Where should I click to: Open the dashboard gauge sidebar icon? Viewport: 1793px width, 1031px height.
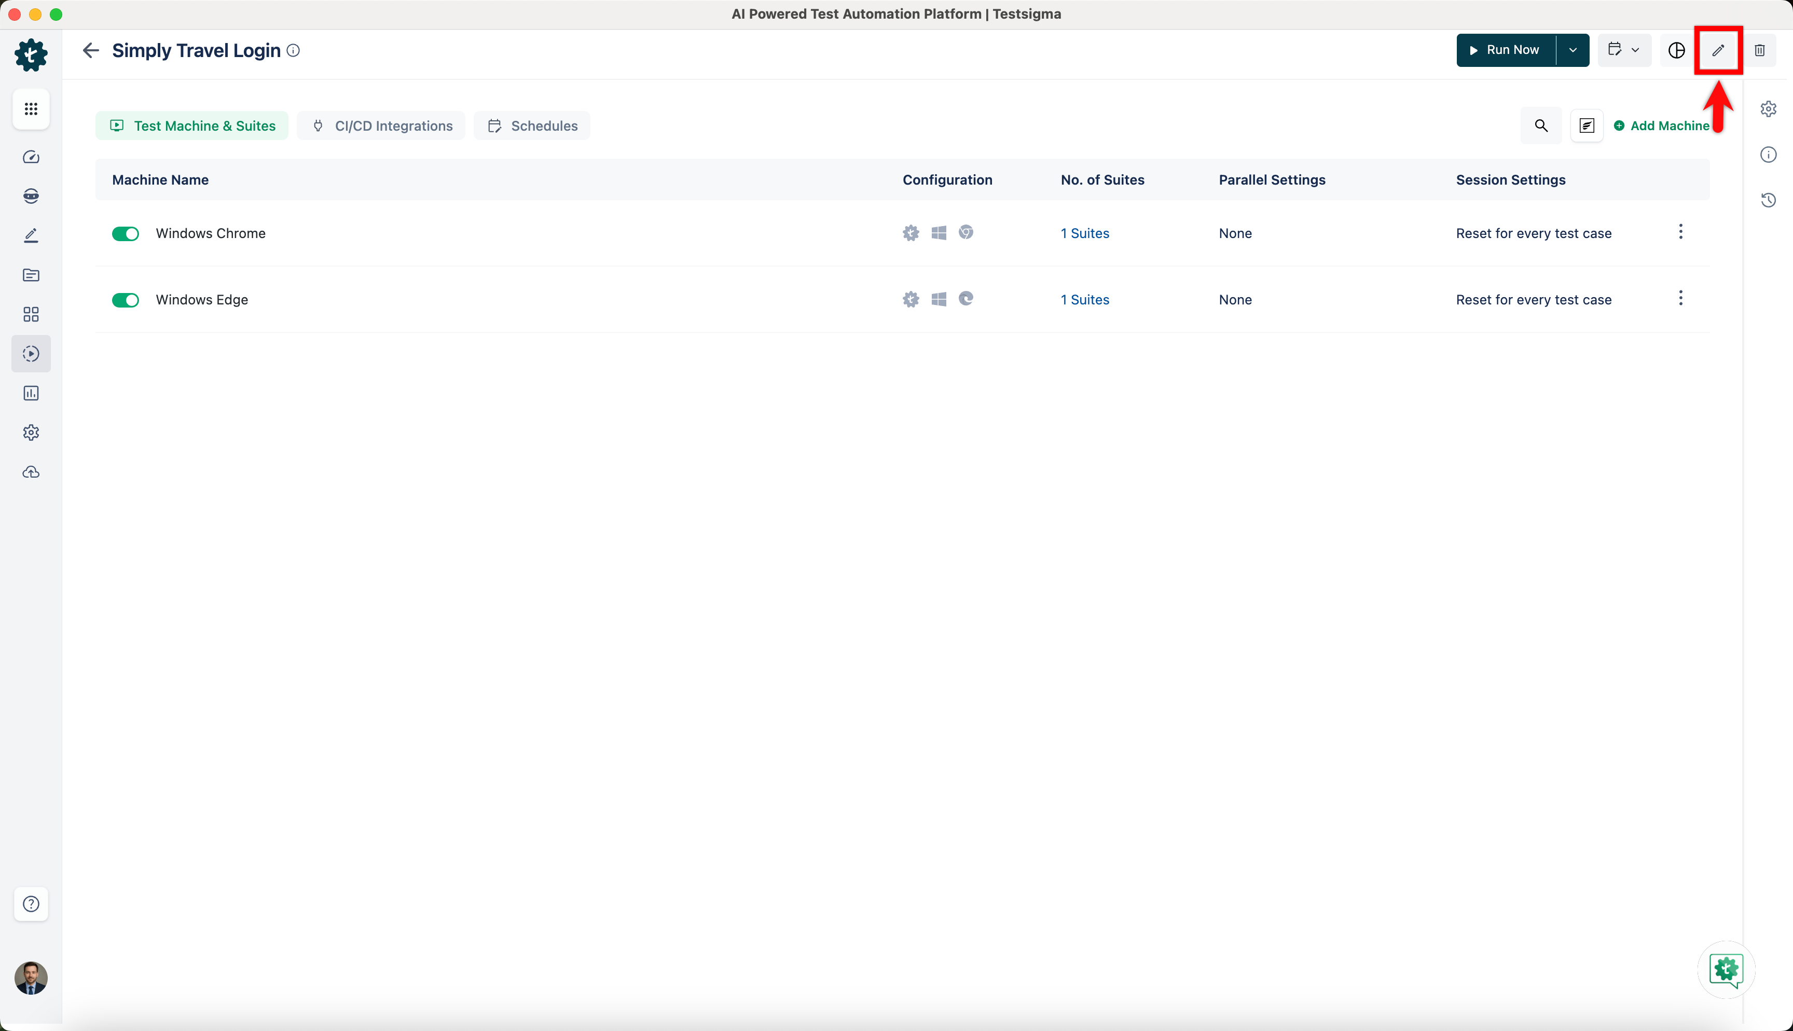click(31, 157)
